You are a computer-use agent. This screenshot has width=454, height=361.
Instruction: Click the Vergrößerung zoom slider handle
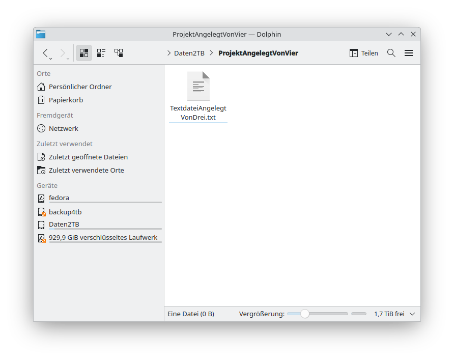click(304, 314)
